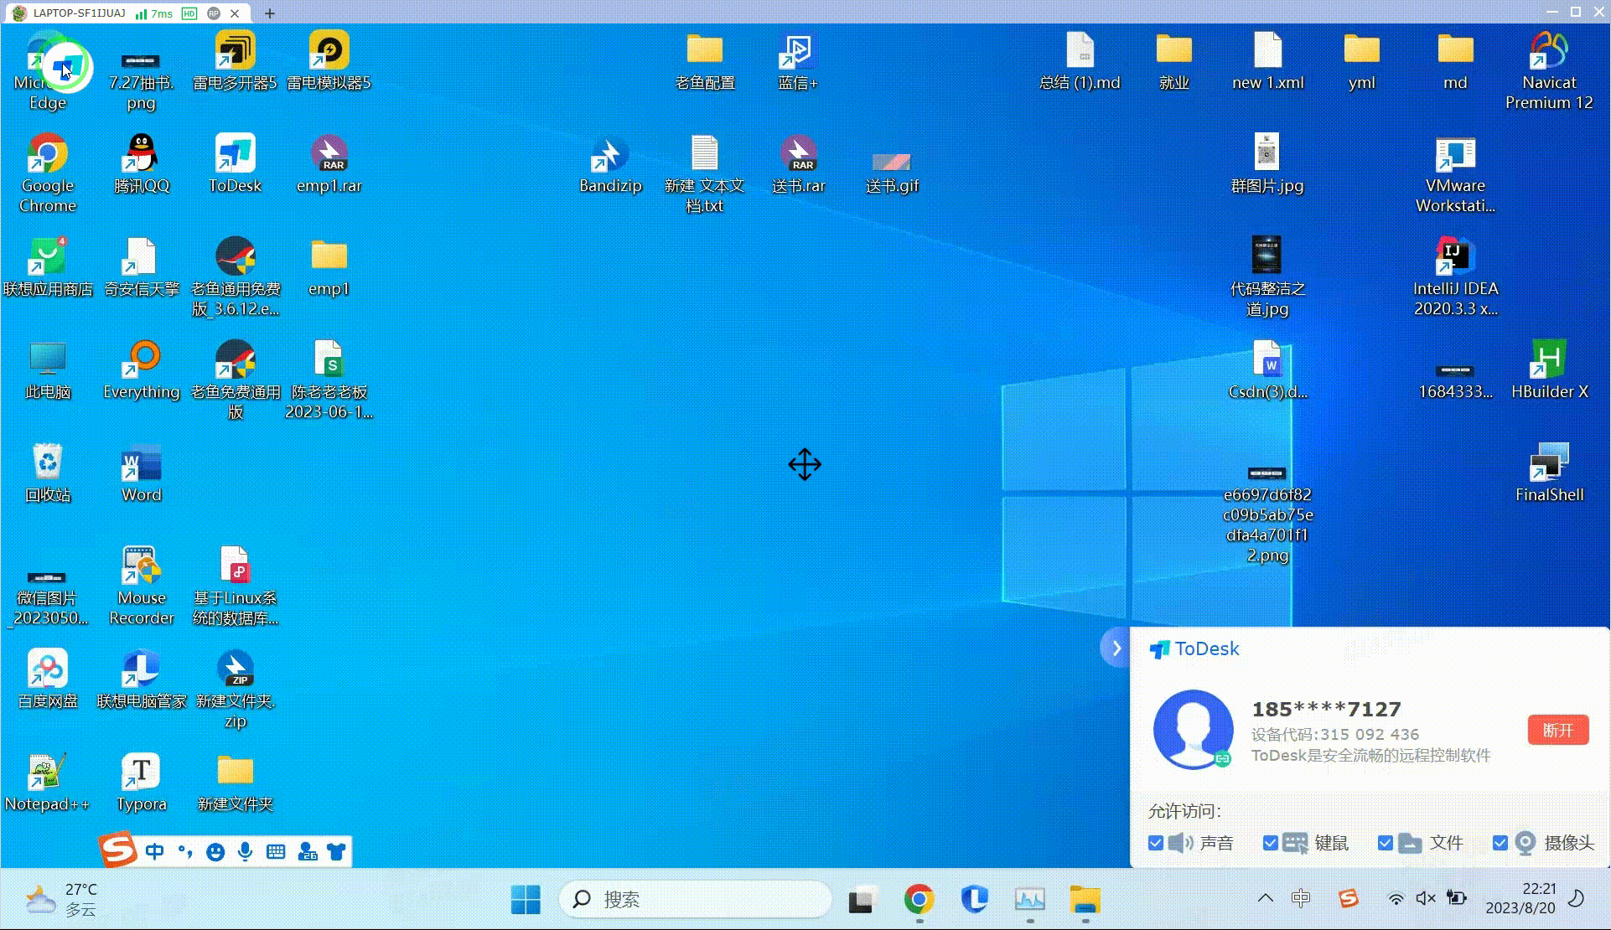The width and height of the screenshot is (1611, 930).
Task: Click the ToDesk user avatar
Action: coord(1193,729)
